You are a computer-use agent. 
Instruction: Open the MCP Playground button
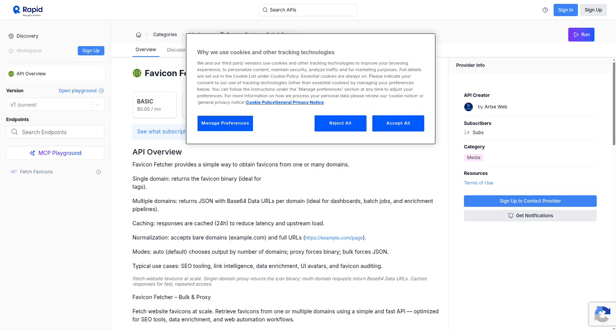pyautogui.click(x=55, y=153)
